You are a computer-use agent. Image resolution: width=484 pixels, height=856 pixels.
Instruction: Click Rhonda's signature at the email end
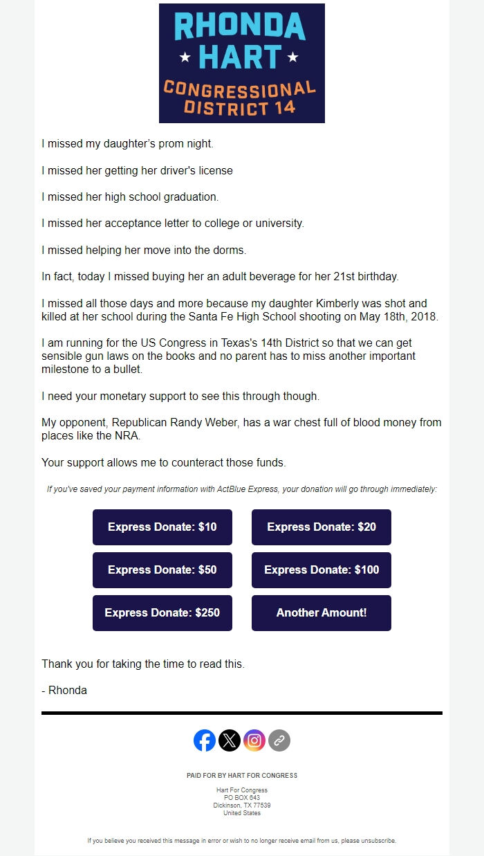[x=64, y=690]
